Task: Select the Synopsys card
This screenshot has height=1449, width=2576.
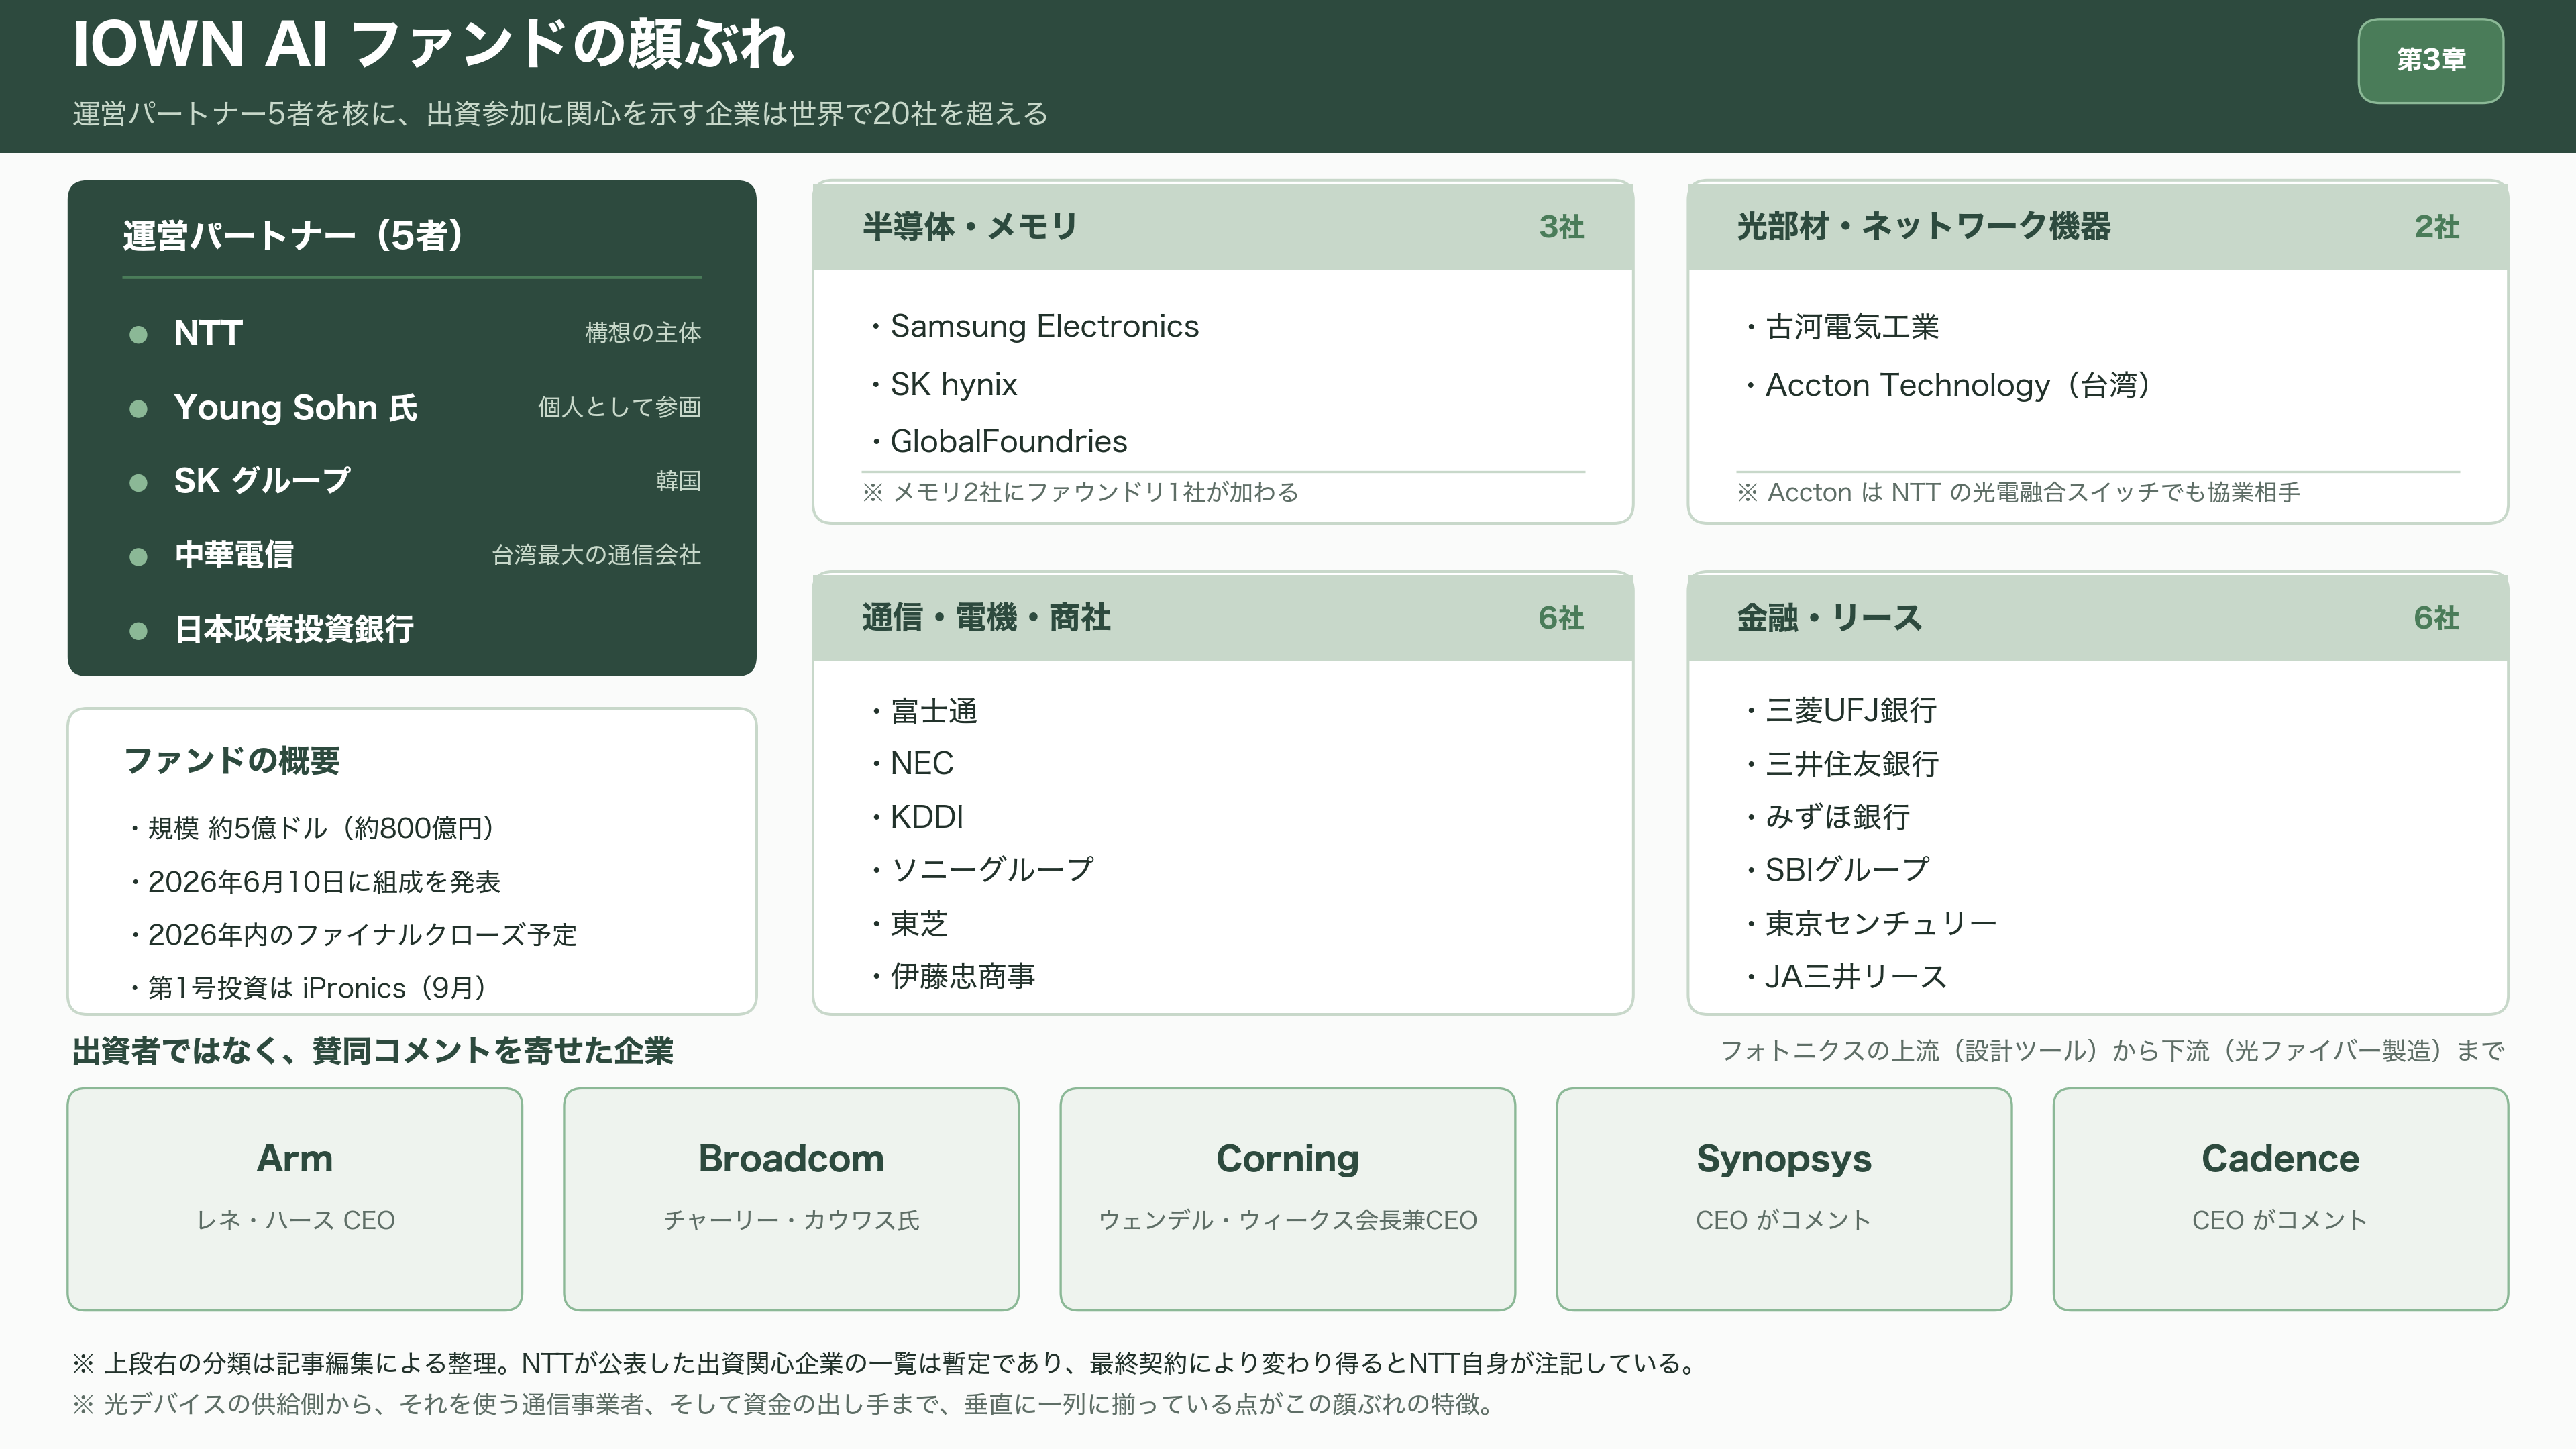Action: pyautogui.click(x=1784, y=1199)
